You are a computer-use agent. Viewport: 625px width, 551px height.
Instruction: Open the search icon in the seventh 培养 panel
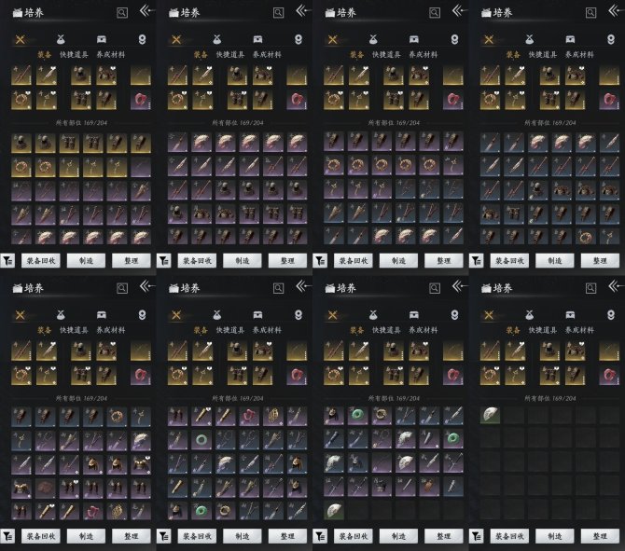[435, 288]
